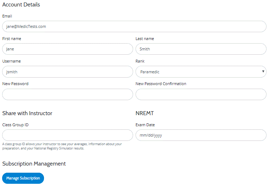Click the Email input field
Screen dimensions: 269x187
point(134,26)
